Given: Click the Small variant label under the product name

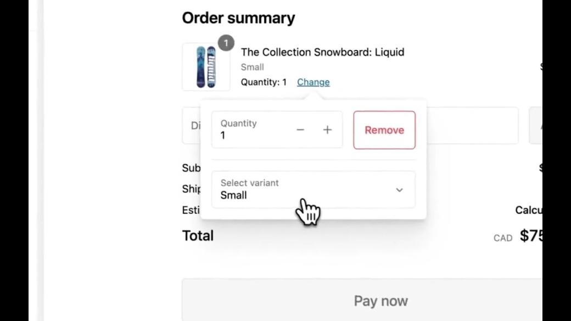Looking at the screenshot, I should point(252,67).
